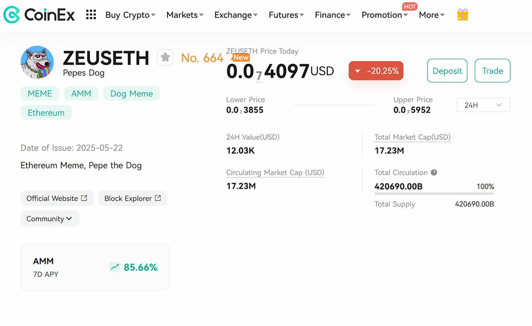Click the gift box icon in the navbar
The width and height of the screenshot is (532, 326).
pos(462,14)
